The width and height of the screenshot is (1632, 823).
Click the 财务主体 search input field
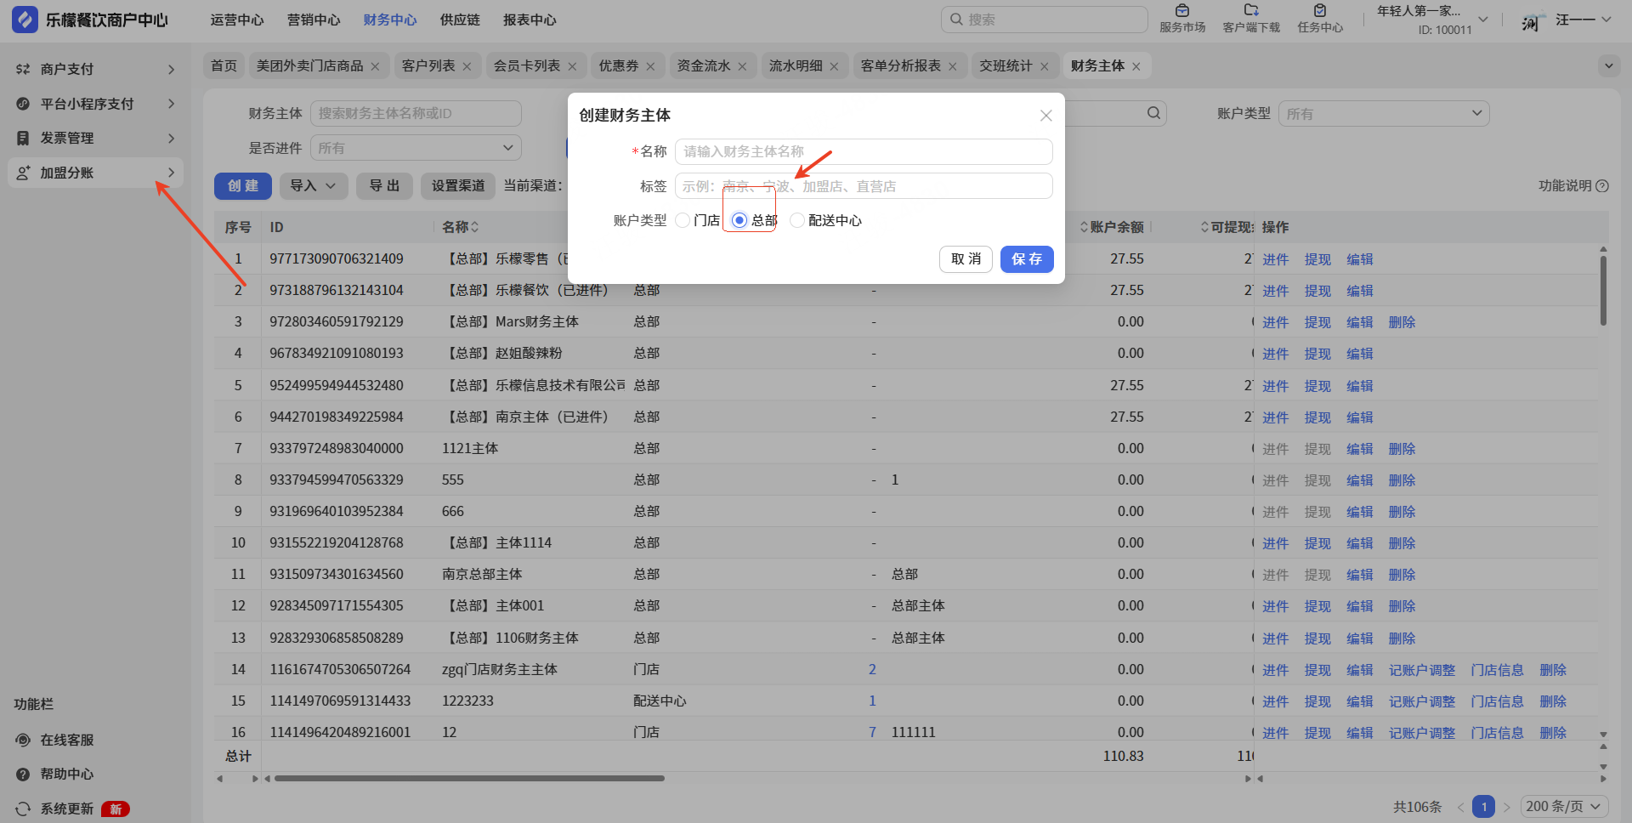point(416,114)
